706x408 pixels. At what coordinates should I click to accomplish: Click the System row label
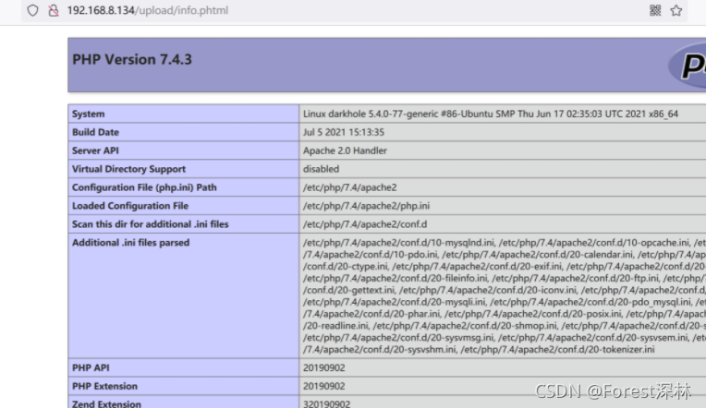[89, 114]
